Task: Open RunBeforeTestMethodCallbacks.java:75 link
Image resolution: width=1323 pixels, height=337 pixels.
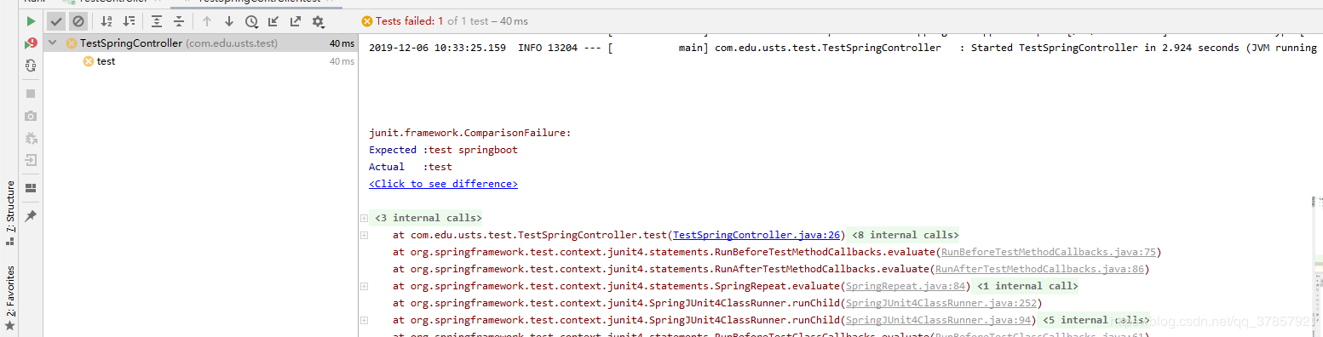Action: 1048,252
